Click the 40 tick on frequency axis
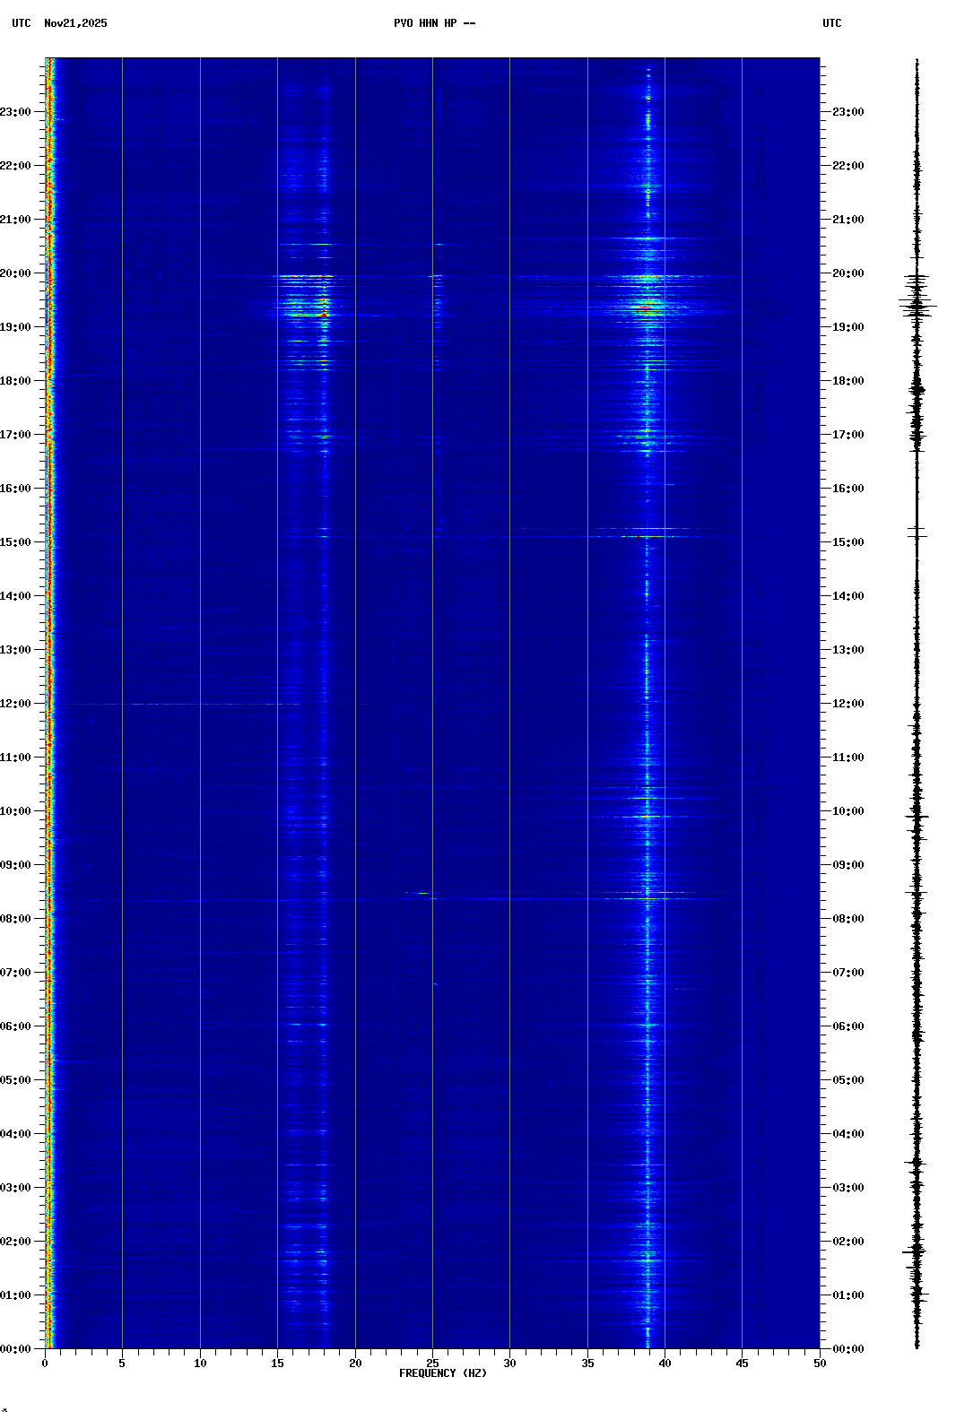The width and height of the screenshot is (956, 1420). coord(665,1364)
